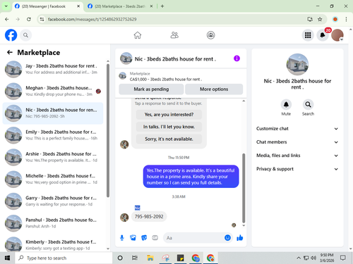
Task: Open a new browser tab
Action: click(162, 6)
